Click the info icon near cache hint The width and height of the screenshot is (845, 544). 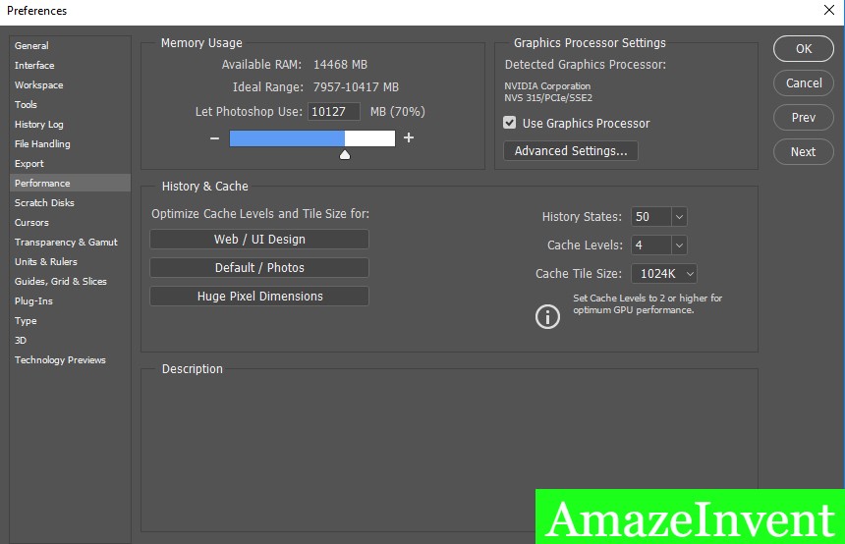(547, 317)
